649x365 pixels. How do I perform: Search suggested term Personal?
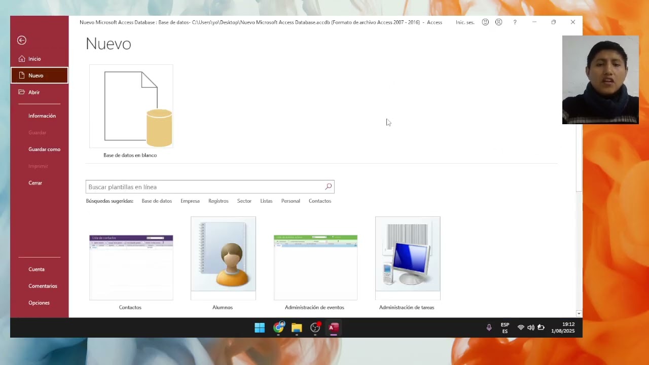coord(291,201)
